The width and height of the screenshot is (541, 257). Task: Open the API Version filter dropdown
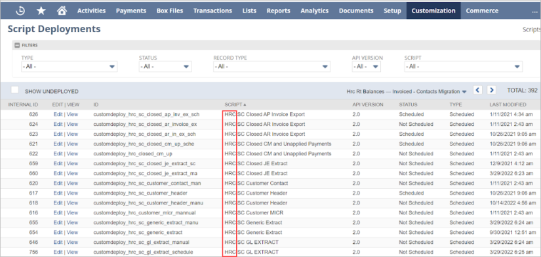[x=367, y=67]
